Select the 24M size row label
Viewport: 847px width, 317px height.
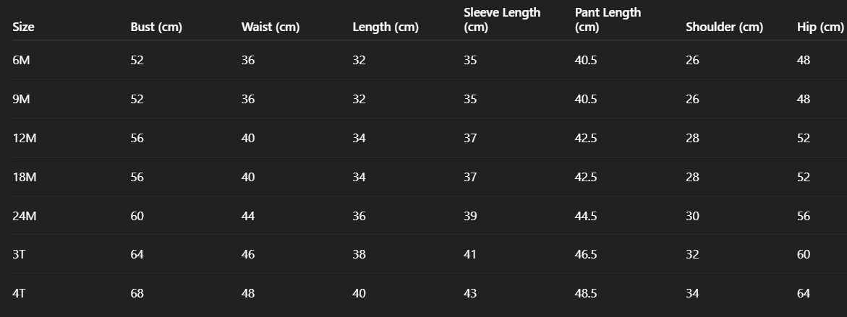24,216
